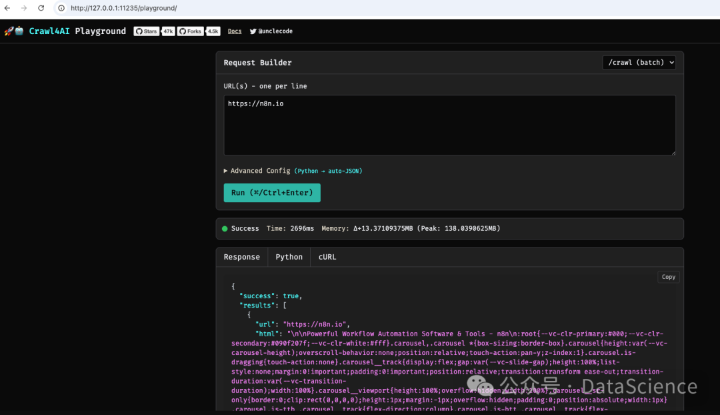Open the /crawl (batch) endpoint dropdown

pos(639,62)
